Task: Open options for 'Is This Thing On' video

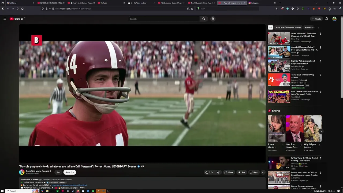Action: point(320,158)
